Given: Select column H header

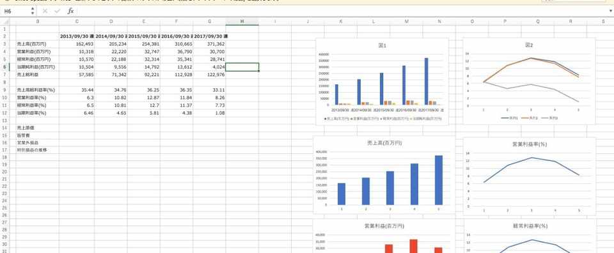Looking at the screenshot, I should click(x=242, y=22).
